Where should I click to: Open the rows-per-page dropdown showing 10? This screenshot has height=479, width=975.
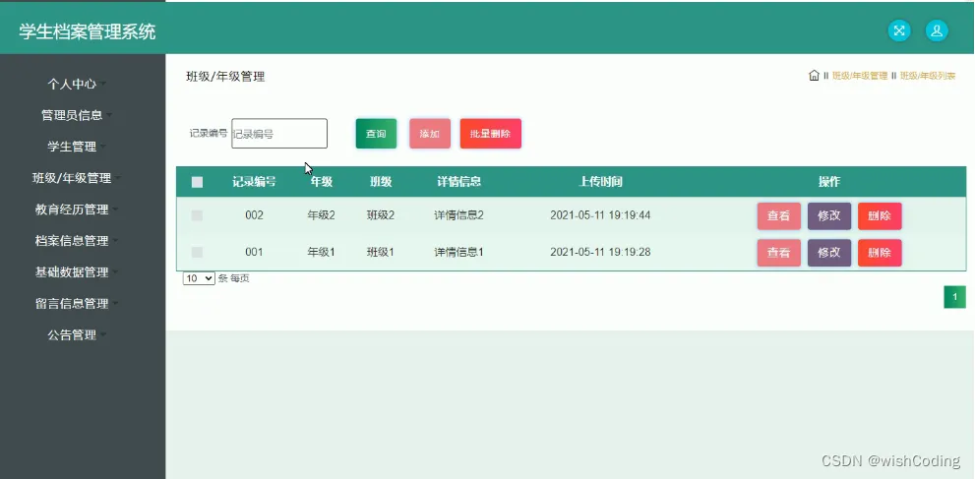pyautogui.click(x=199, y=278)
